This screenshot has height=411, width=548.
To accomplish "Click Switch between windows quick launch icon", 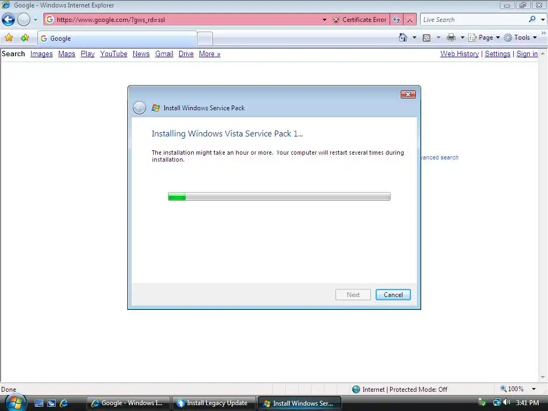I will tap(51, 403).
